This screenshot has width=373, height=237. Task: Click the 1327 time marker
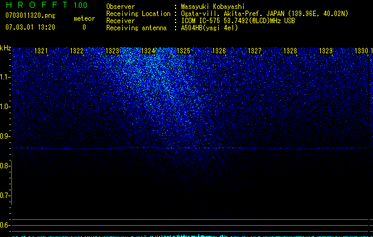click(x=255, y=51)
